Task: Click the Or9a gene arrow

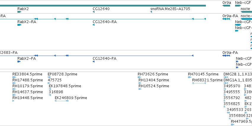Action: tap(226, 6)
